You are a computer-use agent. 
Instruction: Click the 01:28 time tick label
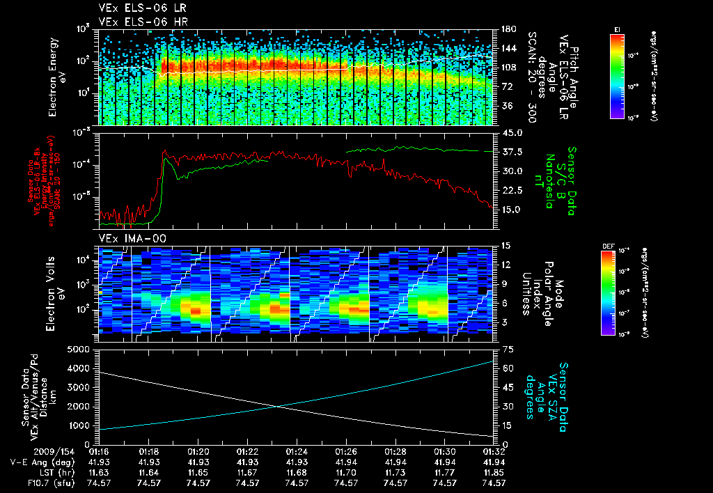[395, 452]
